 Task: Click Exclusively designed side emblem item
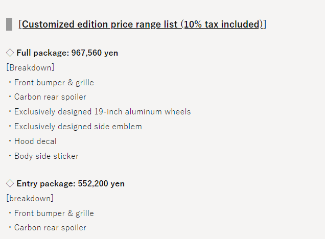click(x=78, y=127)
